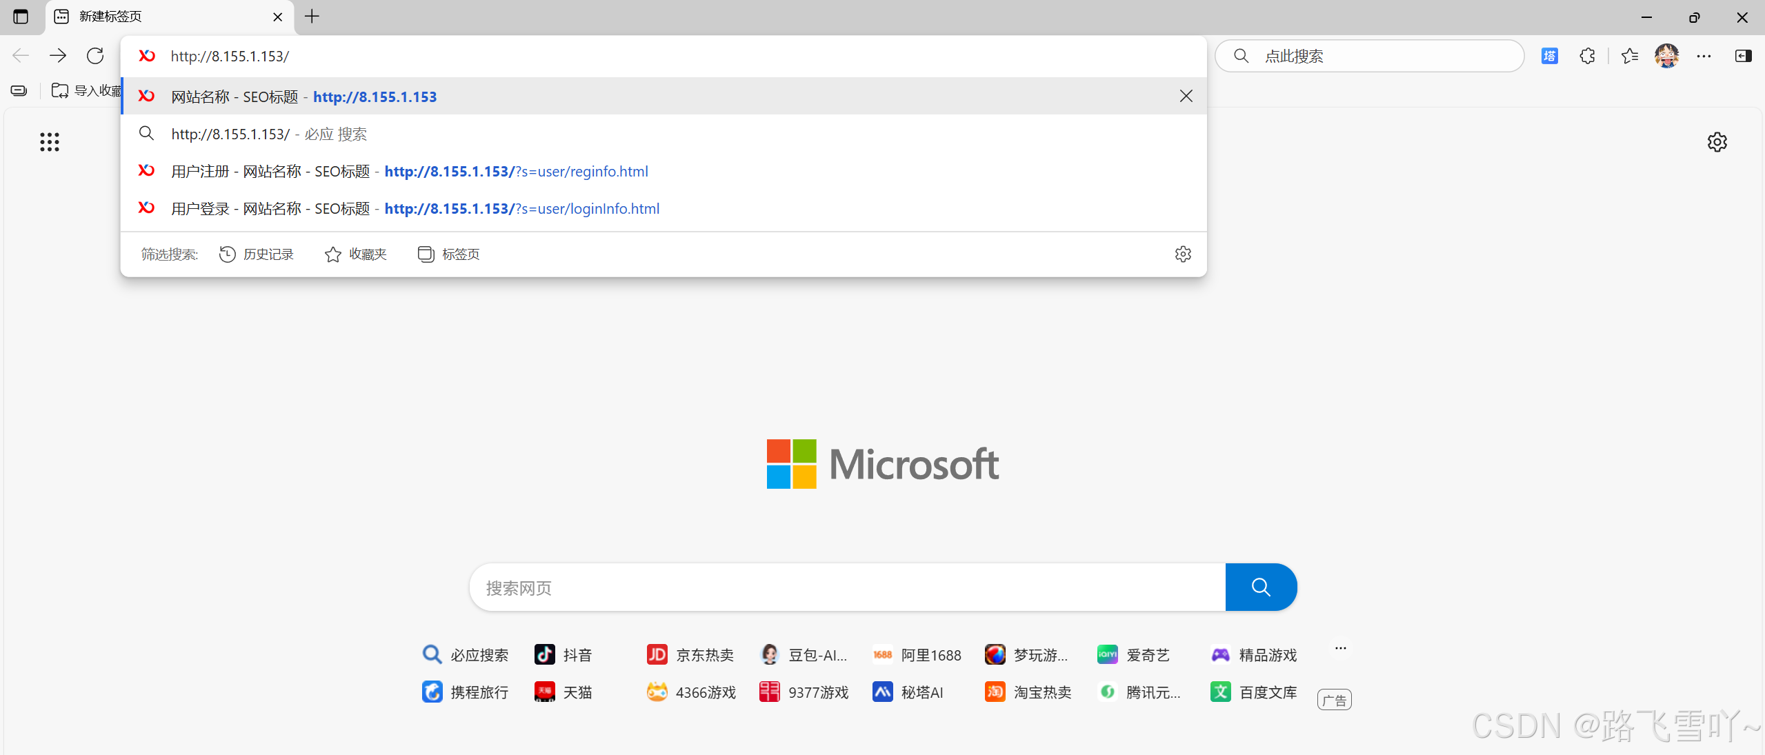Click the 搜索网页 search input field
Screen dimensions: 1765x755
coord(847,587)
